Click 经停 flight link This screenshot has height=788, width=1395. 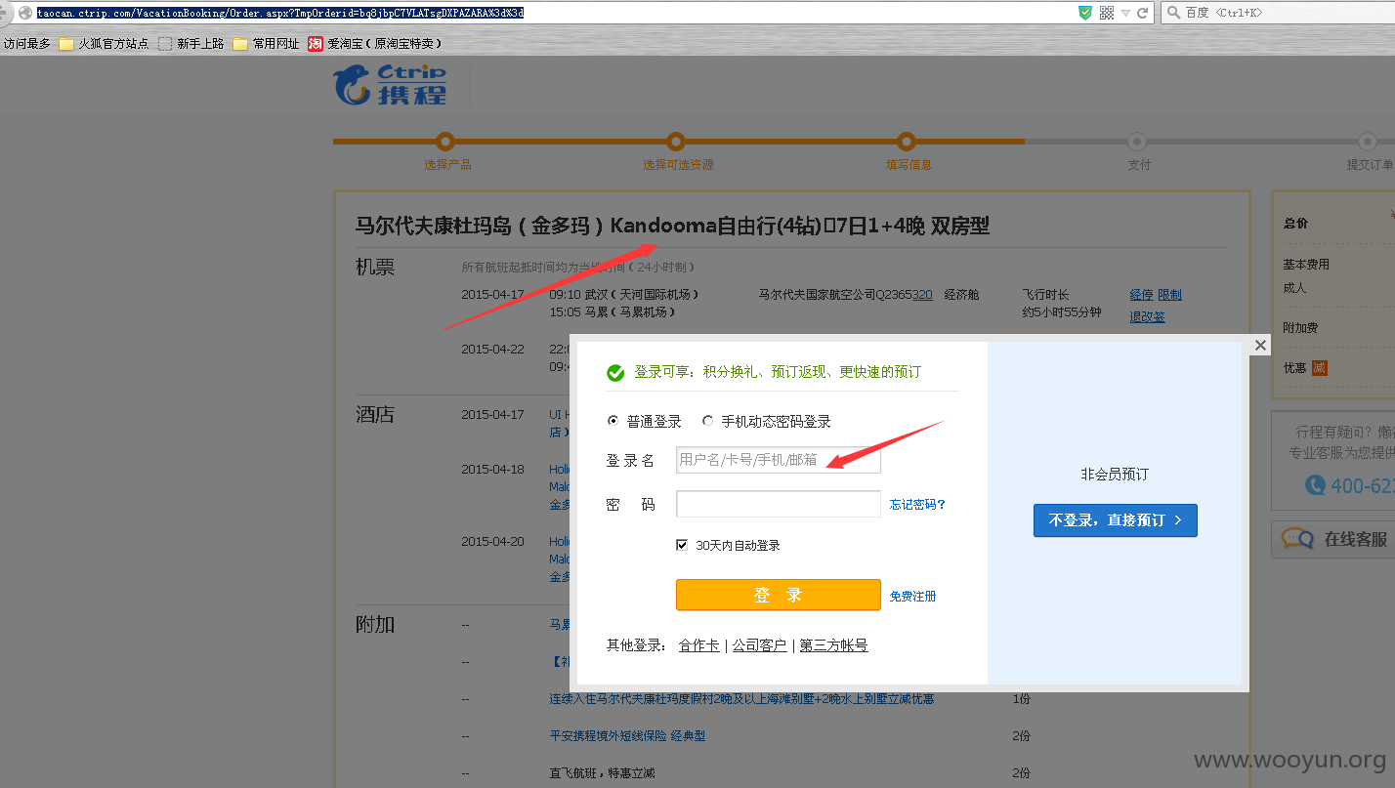coord(1141,294)
